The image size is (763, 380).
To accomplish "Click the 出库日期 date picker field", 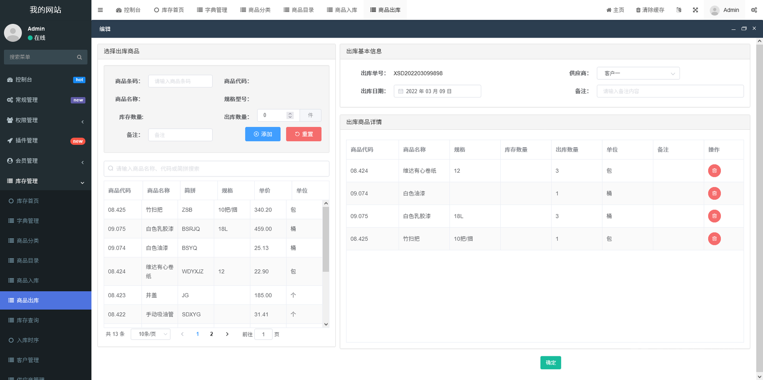I will [x=437, y=91].
